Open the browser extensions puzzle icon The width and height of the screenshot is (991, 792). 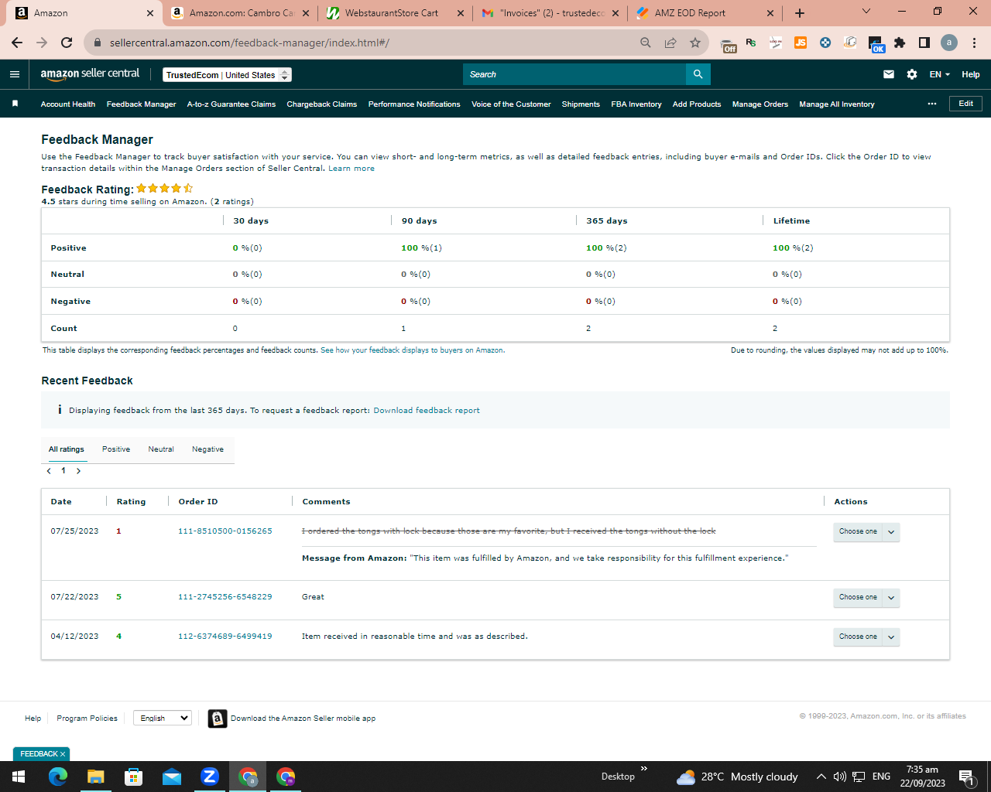900,43
